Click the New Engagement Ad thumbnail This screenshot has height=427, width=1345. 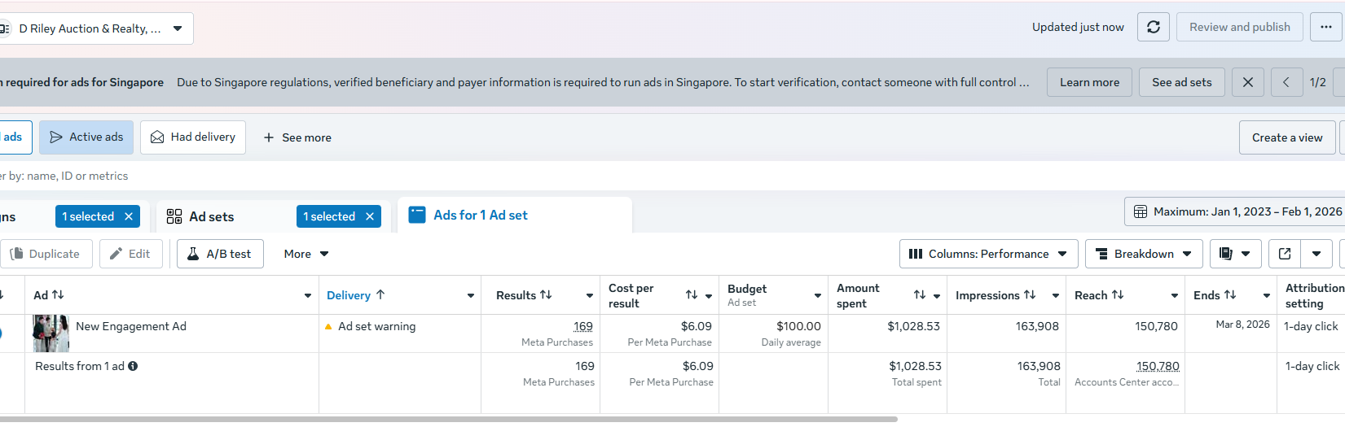[x=51, y=333]
